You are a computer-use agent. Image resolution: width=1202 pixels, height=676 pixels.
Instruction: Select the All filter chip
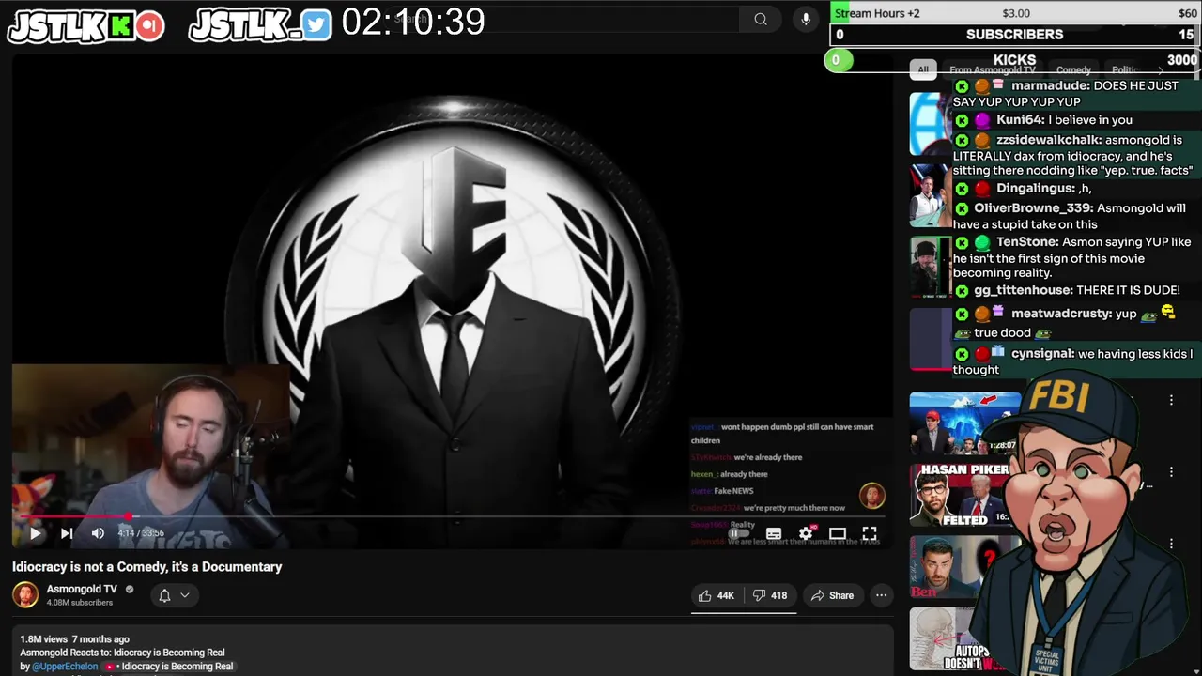923,69
